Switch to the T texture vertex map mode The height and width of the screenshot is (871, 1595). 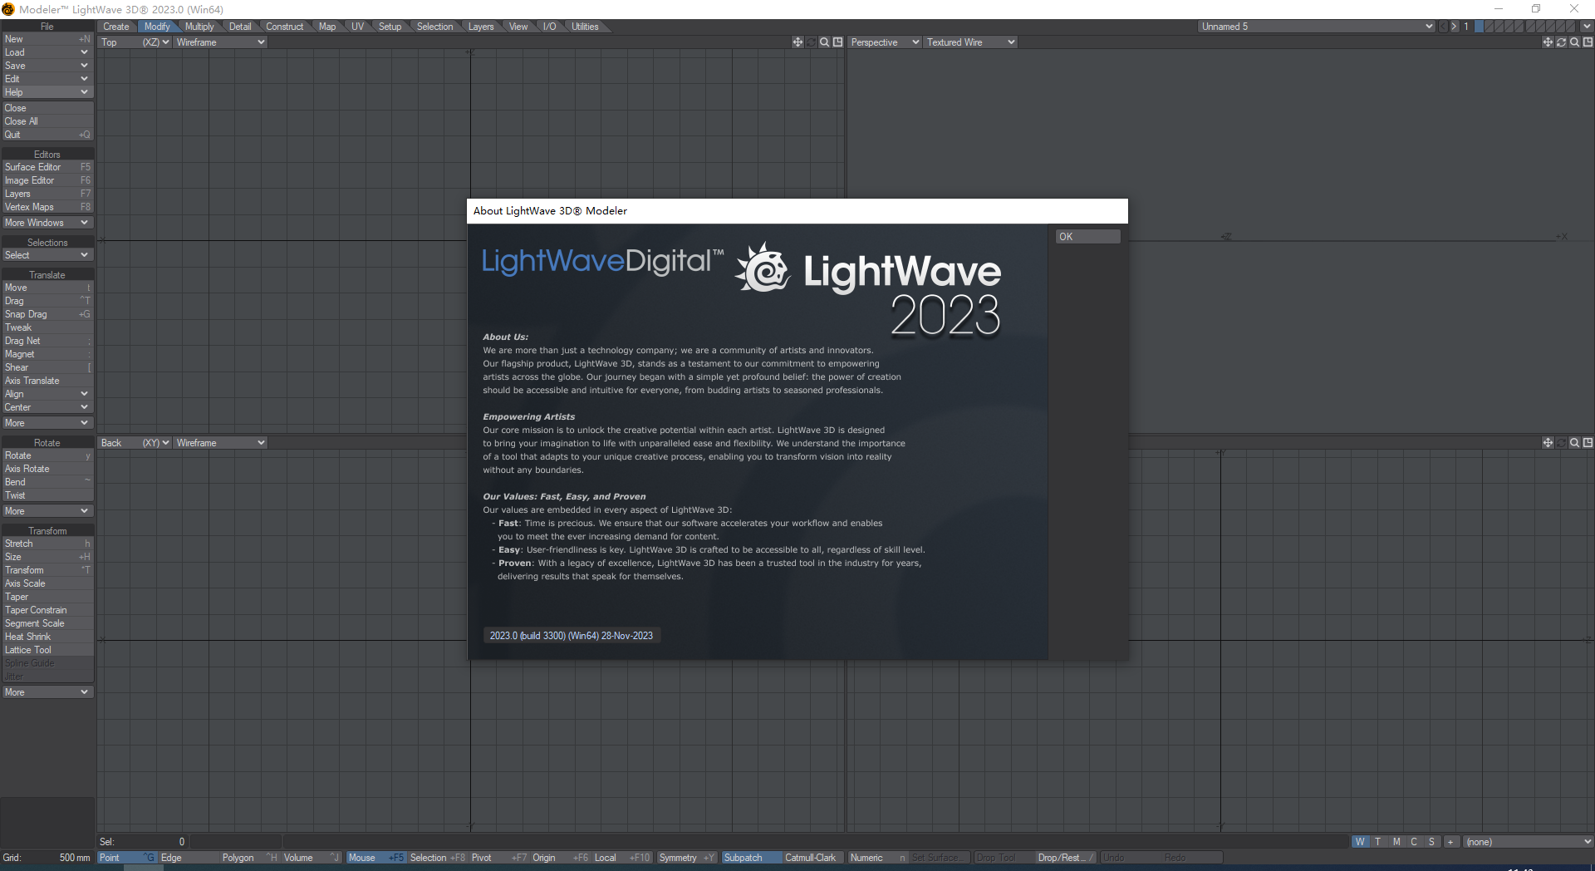[1377, 842]
